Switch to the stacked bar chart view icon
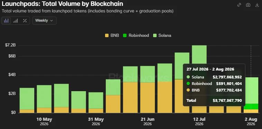 16,21
